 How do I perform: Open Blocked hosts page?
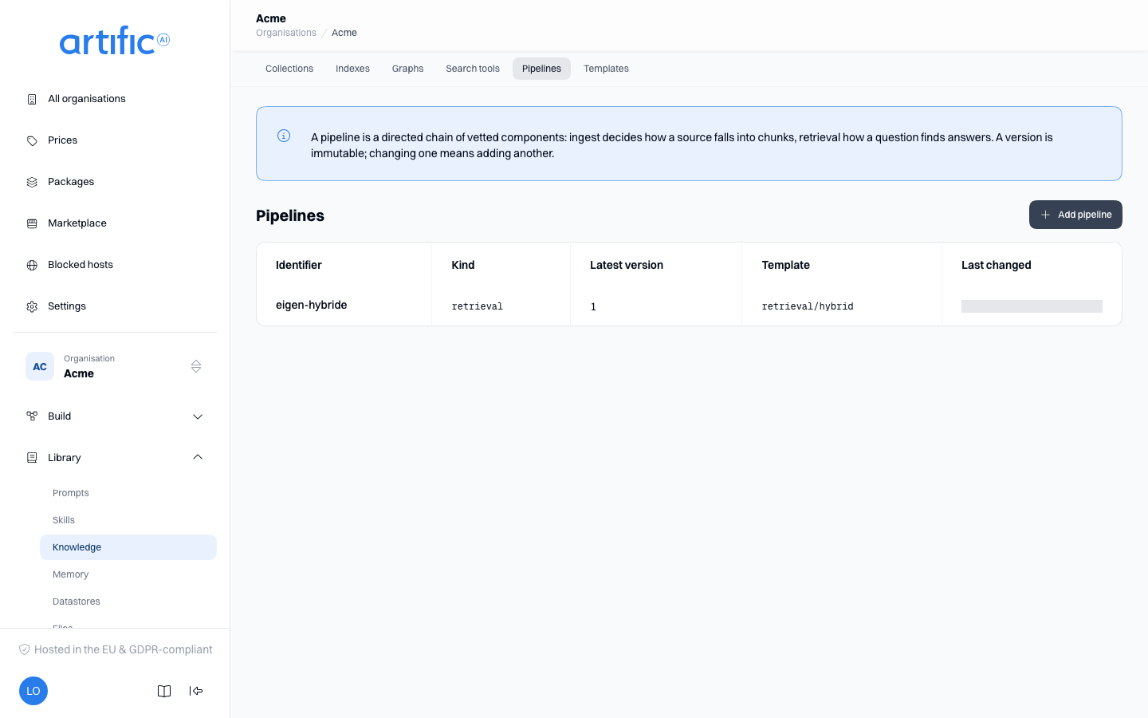[115, 265]
